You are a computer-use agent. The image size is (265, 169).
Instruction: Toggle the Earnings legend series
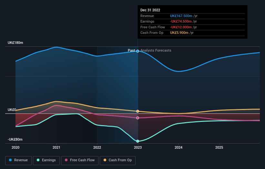[46, 160]
